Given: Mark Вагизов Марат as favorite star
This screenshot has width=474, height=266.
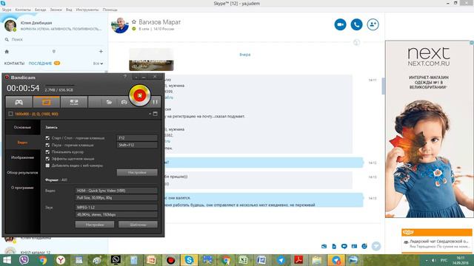Looking at the screenshot, I should pos(134,21).
